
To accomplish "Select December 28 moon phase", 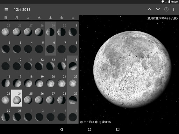I will pos(62,98).
